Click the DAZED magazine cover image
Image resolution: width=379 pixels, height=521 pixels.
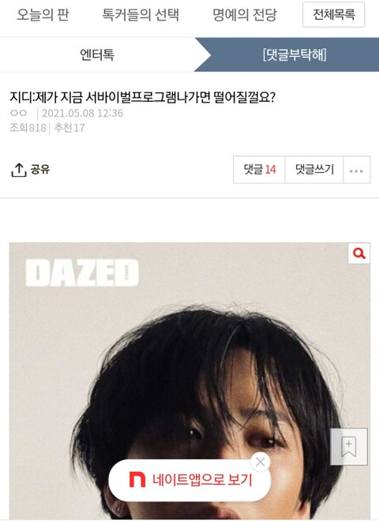coord(189,381)
